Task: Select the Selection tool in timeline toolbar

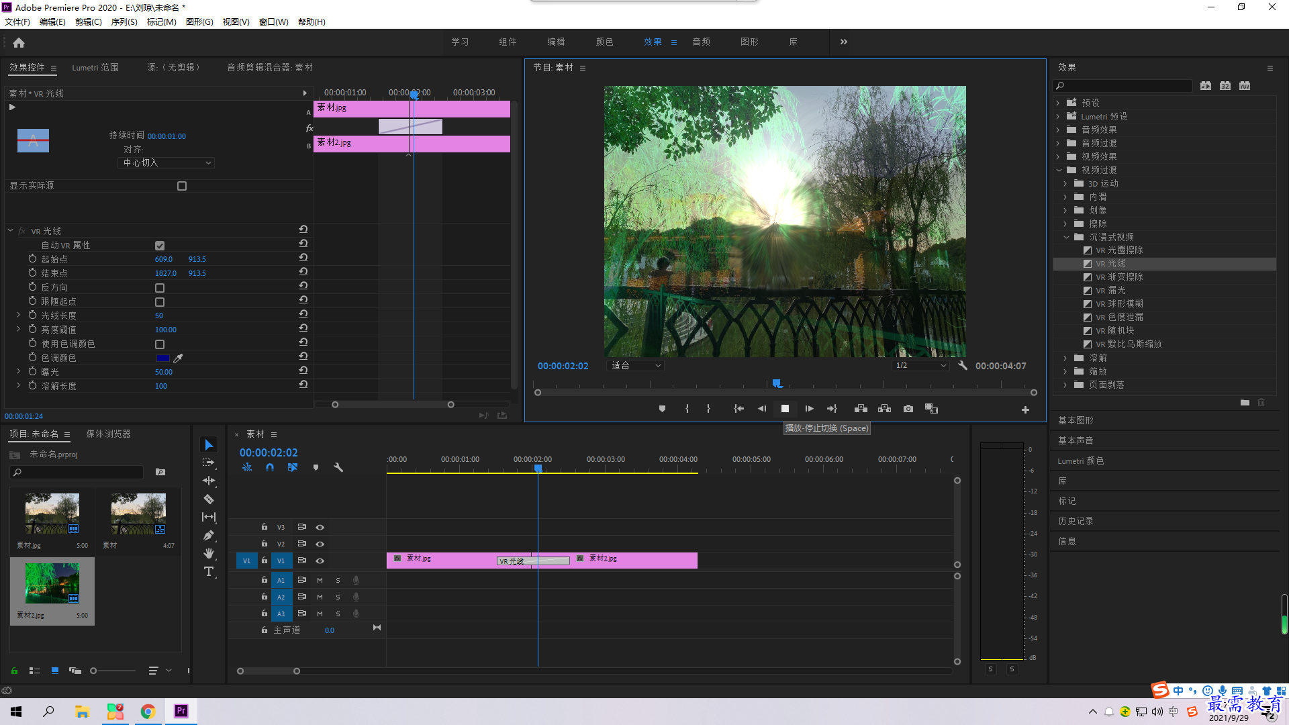Action: [209, 445]
